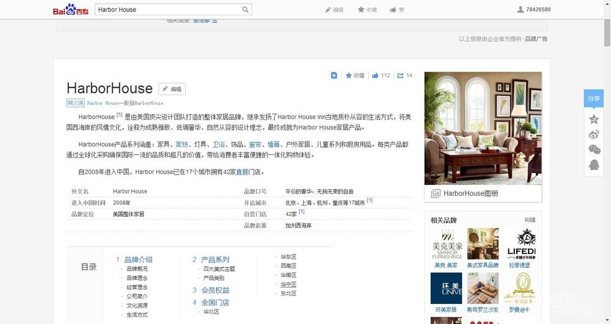Share the article via icon showing 14
The image size is (611, 324).
400,76
